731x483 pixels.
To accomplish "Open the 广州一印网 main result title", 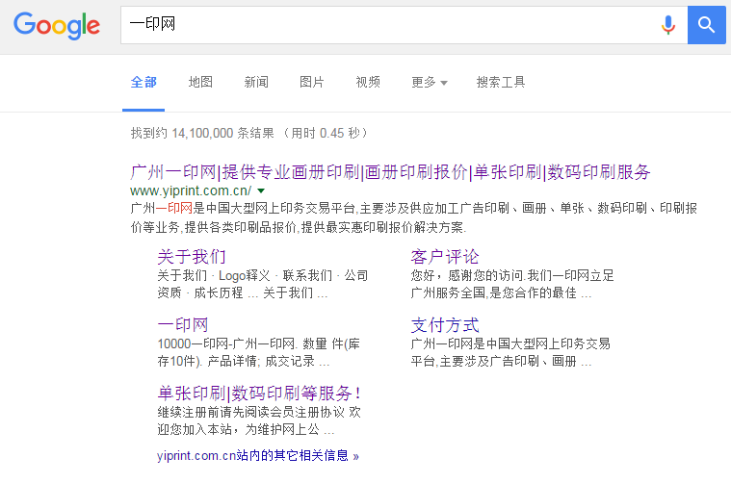I will point(390,172).
